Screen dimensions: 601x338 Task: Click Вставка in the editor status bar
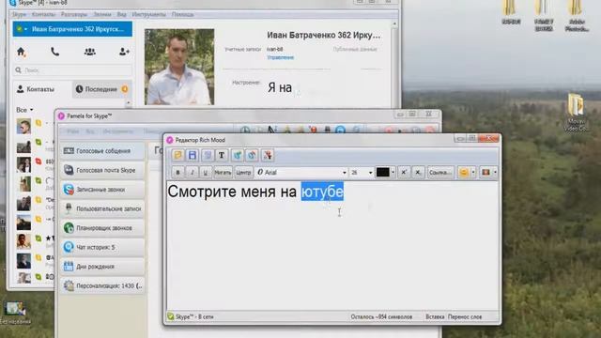(x=435, y=317)
